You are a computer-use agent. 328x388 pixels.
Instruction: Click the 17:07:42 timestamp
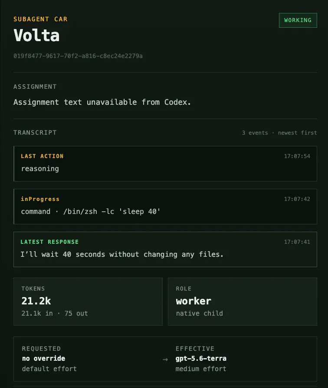pyautogui.click(x=297, y=199)
